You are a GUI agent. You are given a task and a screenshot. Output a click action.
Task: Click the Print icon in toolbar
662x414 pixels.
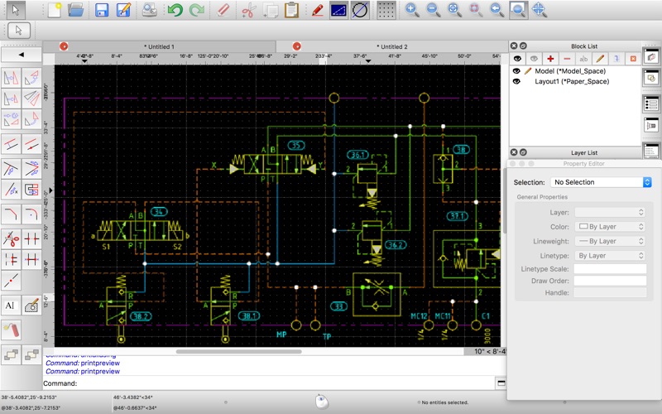pos(150,11)
